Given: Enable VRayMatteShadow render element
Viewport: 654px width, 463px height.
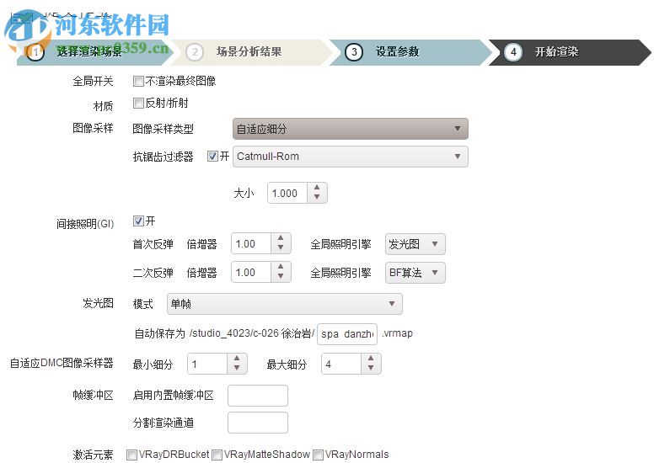Looking at the screenshot, I should click(217, 455).
